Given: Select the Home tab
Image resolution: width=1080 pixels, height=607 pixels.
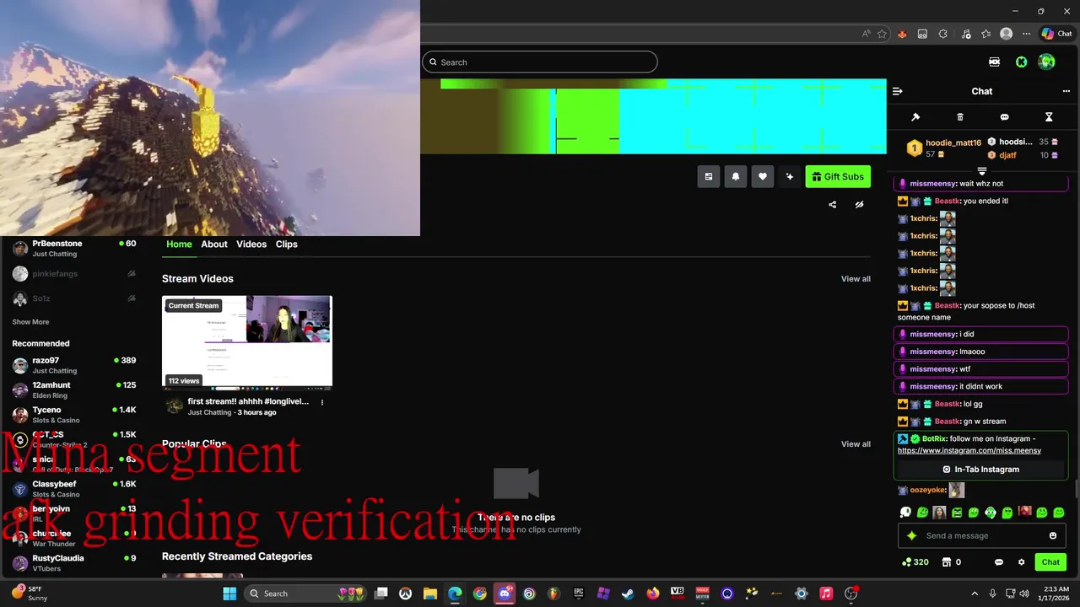Looking at the screenshot, I should [179, 244].
